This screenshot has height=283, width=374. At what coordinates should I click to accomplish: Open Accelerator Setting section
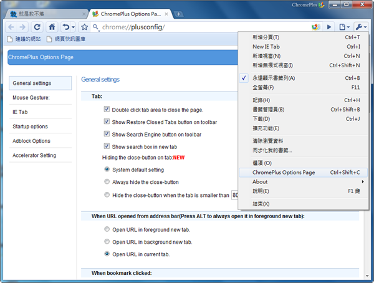[x=40, y=155]
